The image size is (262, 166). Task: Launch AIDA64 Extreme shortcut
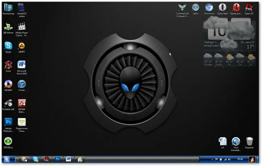(x=21, y=106)
